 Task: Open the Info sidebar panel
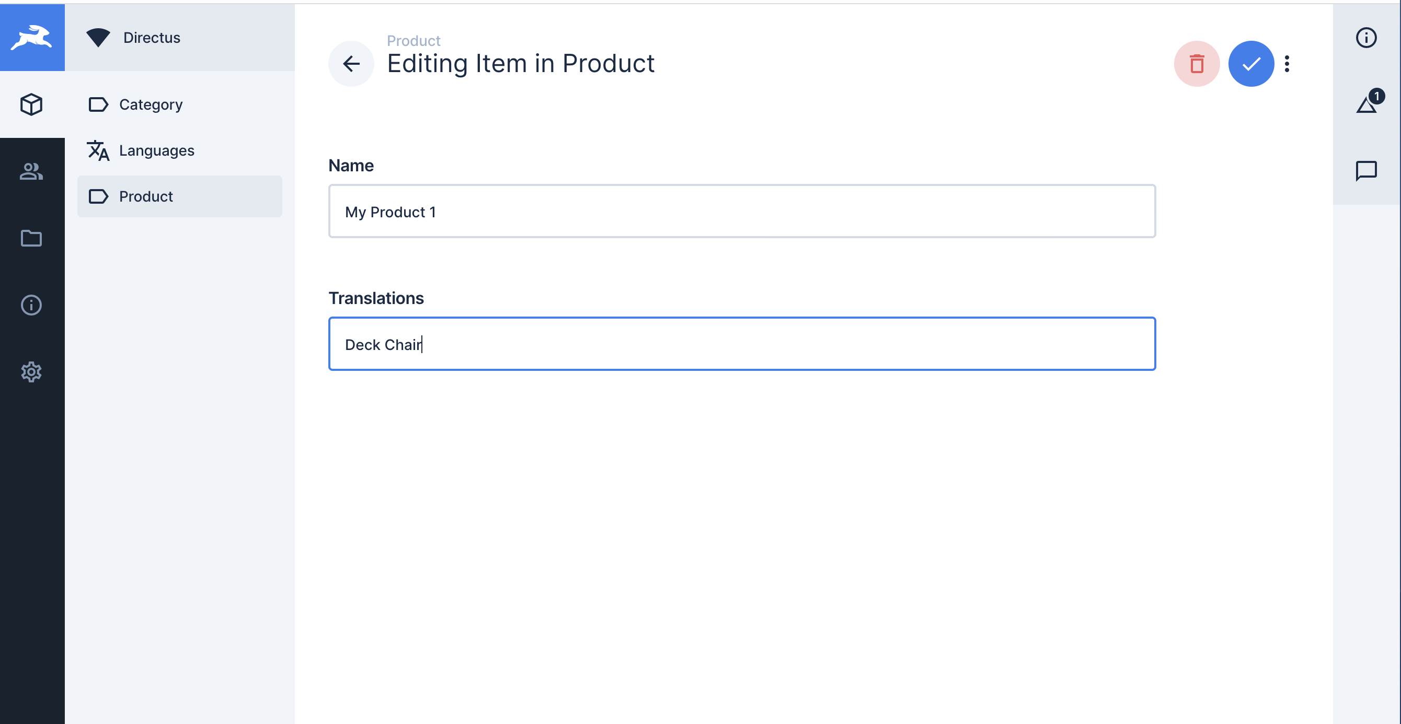pos(1366,37)
